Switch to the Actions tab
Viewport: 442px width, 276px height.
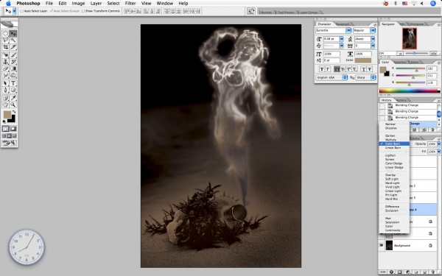401,100
